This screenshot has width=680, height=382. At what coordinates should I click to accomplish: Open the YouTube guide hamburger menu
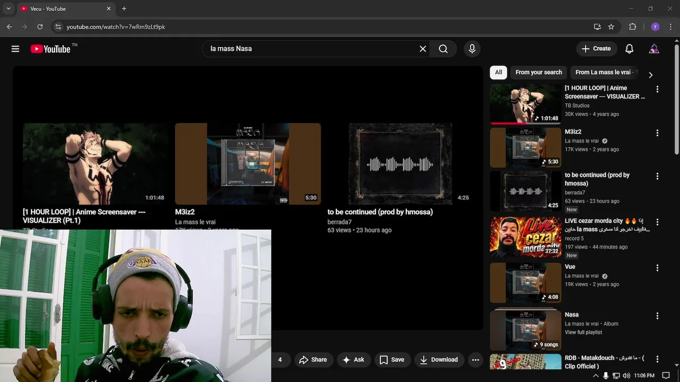pyautogui.click(x=15, y=49)
